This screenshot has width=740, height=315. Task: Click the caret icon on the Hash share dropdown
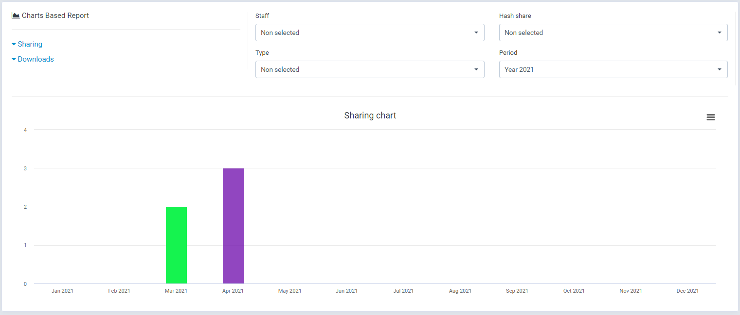coord(719,33)
